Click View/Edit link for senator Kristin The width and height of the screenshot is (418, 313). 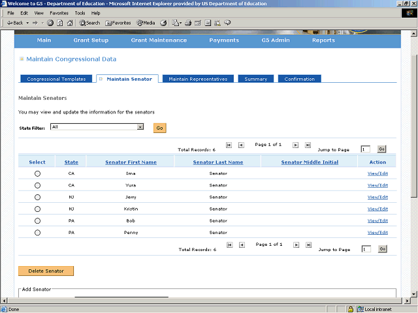[x=378, y=209]
